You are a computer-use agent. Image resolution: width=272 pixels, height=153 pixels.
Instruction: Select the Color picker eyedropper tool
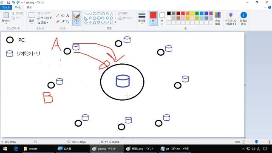pos(62,22)
